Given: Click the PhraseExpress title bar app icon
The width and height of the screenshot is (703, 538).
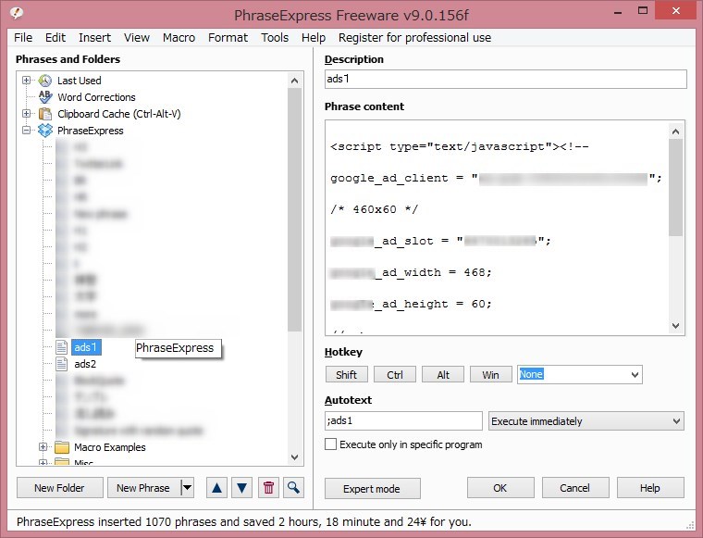Looking at the screenshot, I should pos(17,13).
